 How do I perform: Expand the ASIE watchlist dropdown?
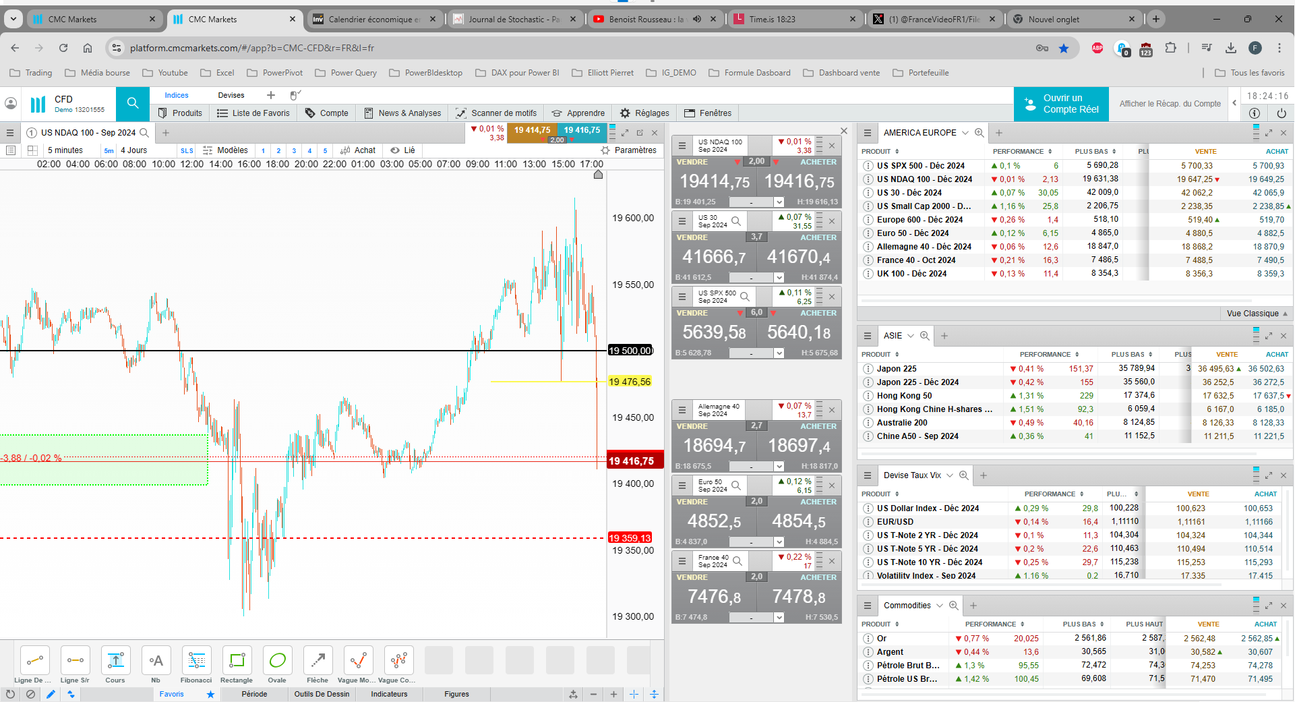pos(911,336)
